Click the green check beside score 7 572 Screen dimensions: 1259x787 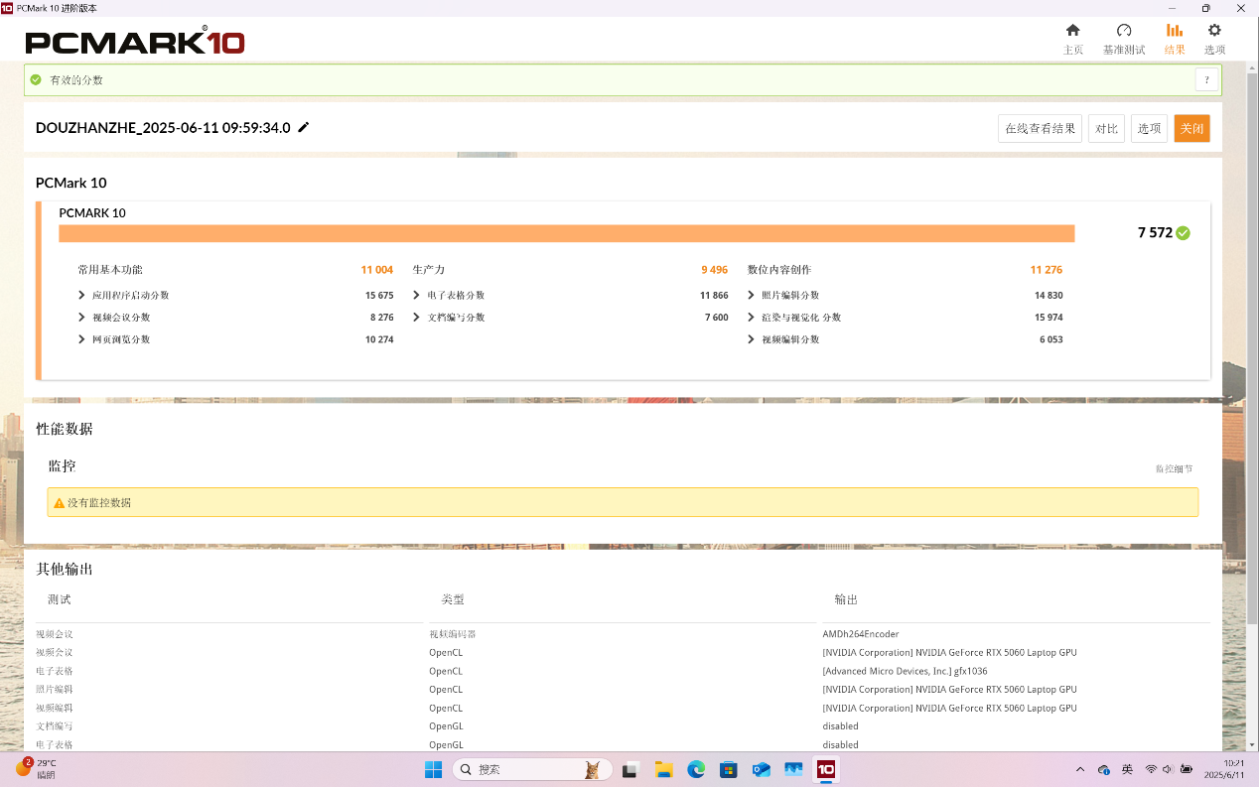point(1183,233)
